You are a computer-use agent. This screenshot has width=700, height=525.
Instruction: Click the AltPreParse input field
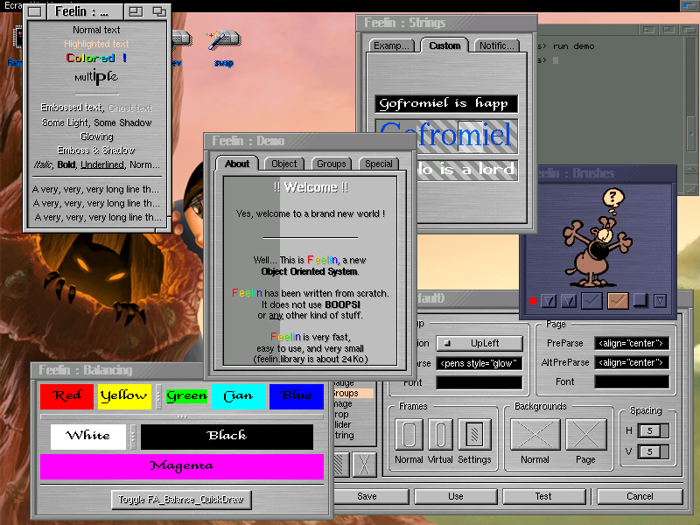(x=632, y=362)
